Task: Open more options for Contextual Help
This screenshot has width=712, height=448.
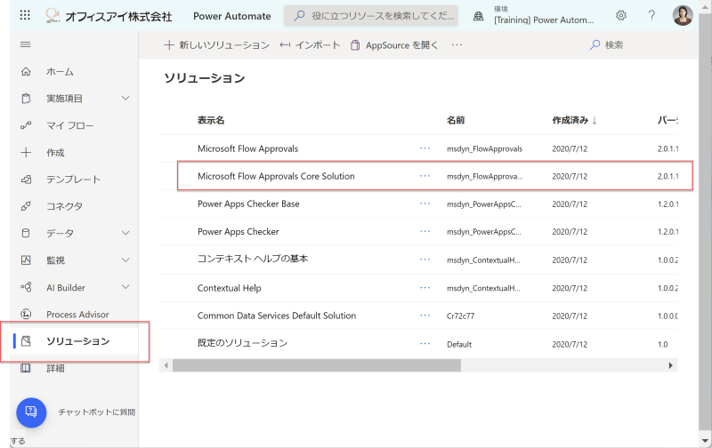Action: (425, 287)
